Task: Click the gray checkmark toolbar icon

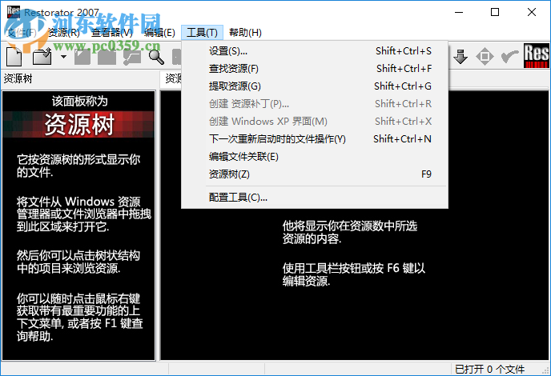Action: pos(509,56)
